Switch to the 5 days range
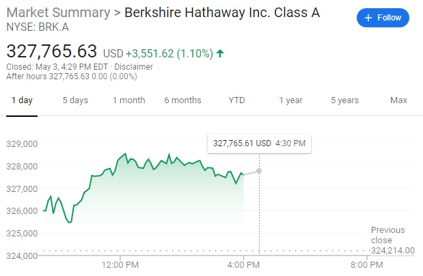Viewport: 423px width, 276px height. point(75,100)
